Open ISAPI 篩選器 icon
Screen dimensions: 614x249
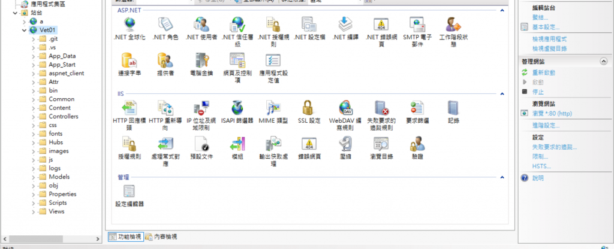237,109
